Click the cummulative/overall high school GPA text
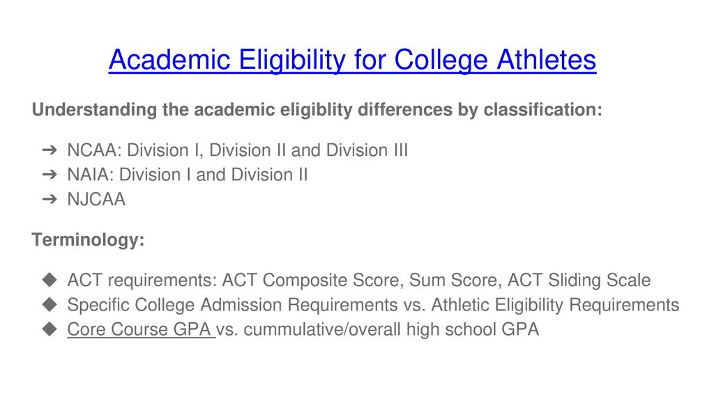The height and width of the screenshot is (401, 714). [391, 329]
